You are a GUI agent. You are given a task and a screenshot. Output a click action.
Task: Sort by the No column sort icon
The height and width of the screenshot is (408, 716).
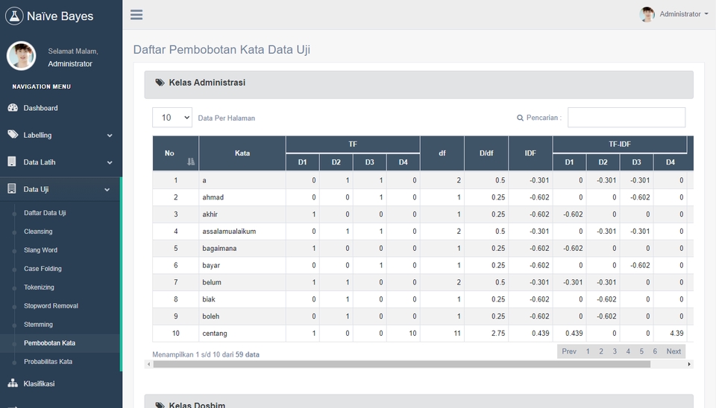[x=191, y=162]
